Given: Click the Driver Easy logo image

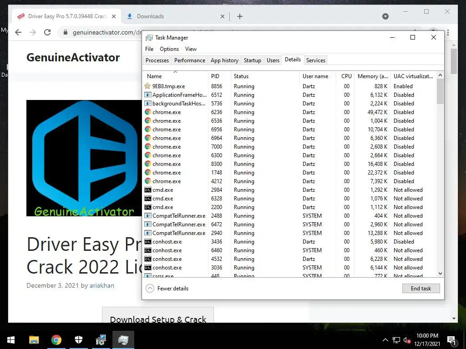Looking at the screenshot, I should [x=84, y=158].
